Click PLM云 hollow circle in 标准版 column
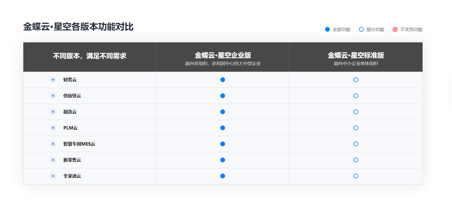 click(x=356, y=128)
